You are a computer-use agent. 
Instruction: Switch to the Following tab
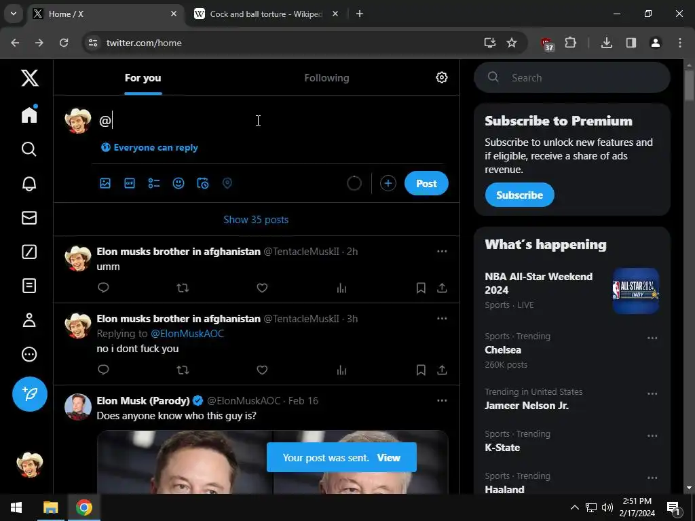coord(326,78)
